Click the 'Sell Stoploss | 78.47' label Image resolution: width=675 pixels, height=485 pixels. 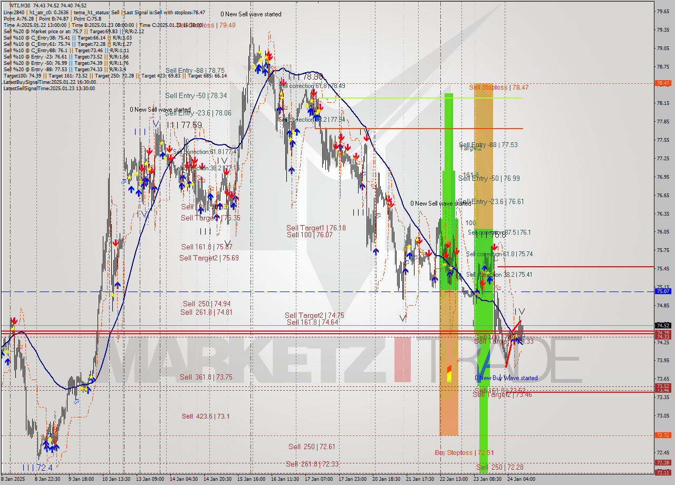point(499,88)
